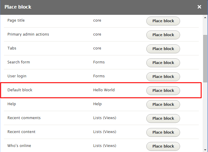Image resolution: width=208 pixels, height=152 pixels.
Task: Place the Tabs block
Action: pyautogui.click(x=163, y=49)
